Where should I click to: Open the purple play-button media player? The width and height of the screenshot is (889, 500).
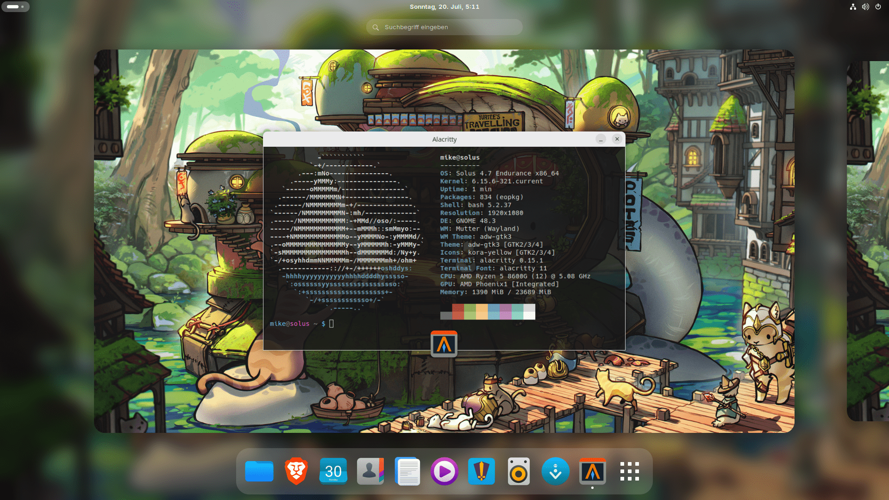coord(444,471)
